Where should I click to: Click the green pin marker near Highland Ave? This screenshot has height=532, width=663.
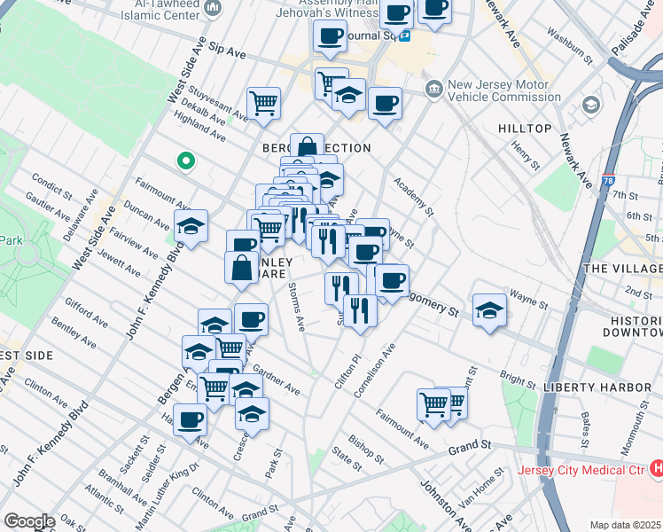(x=185, y=161)
